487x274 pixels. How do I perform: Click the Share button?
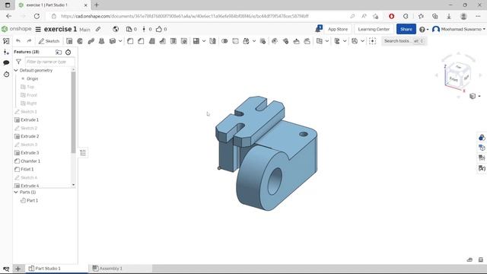coord(406,29)
